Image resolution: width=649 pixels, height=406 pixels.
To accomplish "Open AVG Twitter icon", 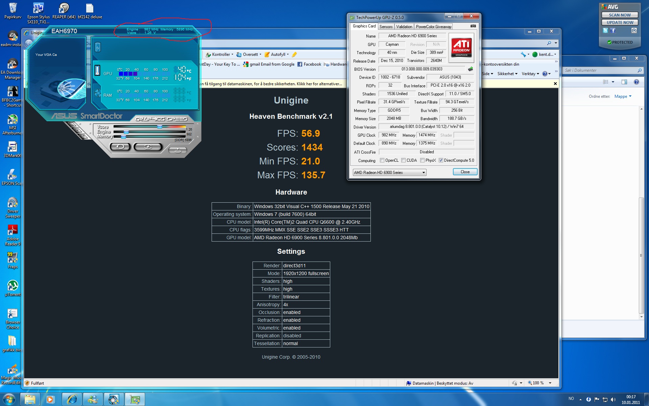I will 605,30.
